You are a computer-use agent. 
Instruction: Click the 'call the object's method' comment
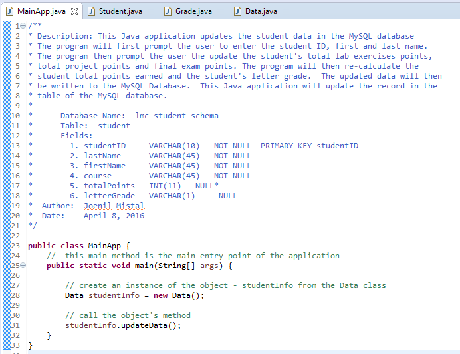pyautogui.click(x=128, y=315)
